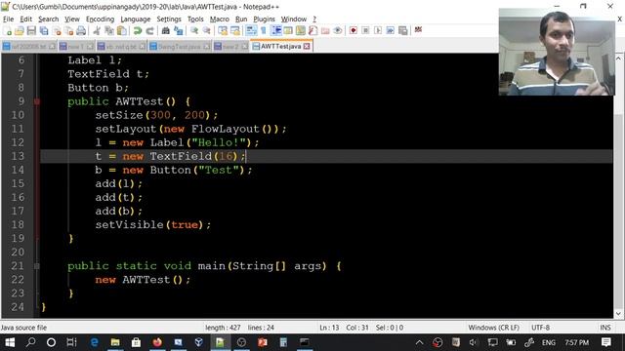Toggle synchronized vertical scrolling

(x=223, y=30)
